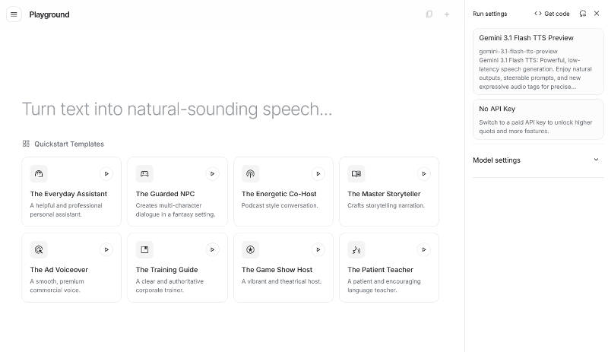Click the text-to-speech prompt input field
This screenshot has height=352, width=608.
pos(177,109)
